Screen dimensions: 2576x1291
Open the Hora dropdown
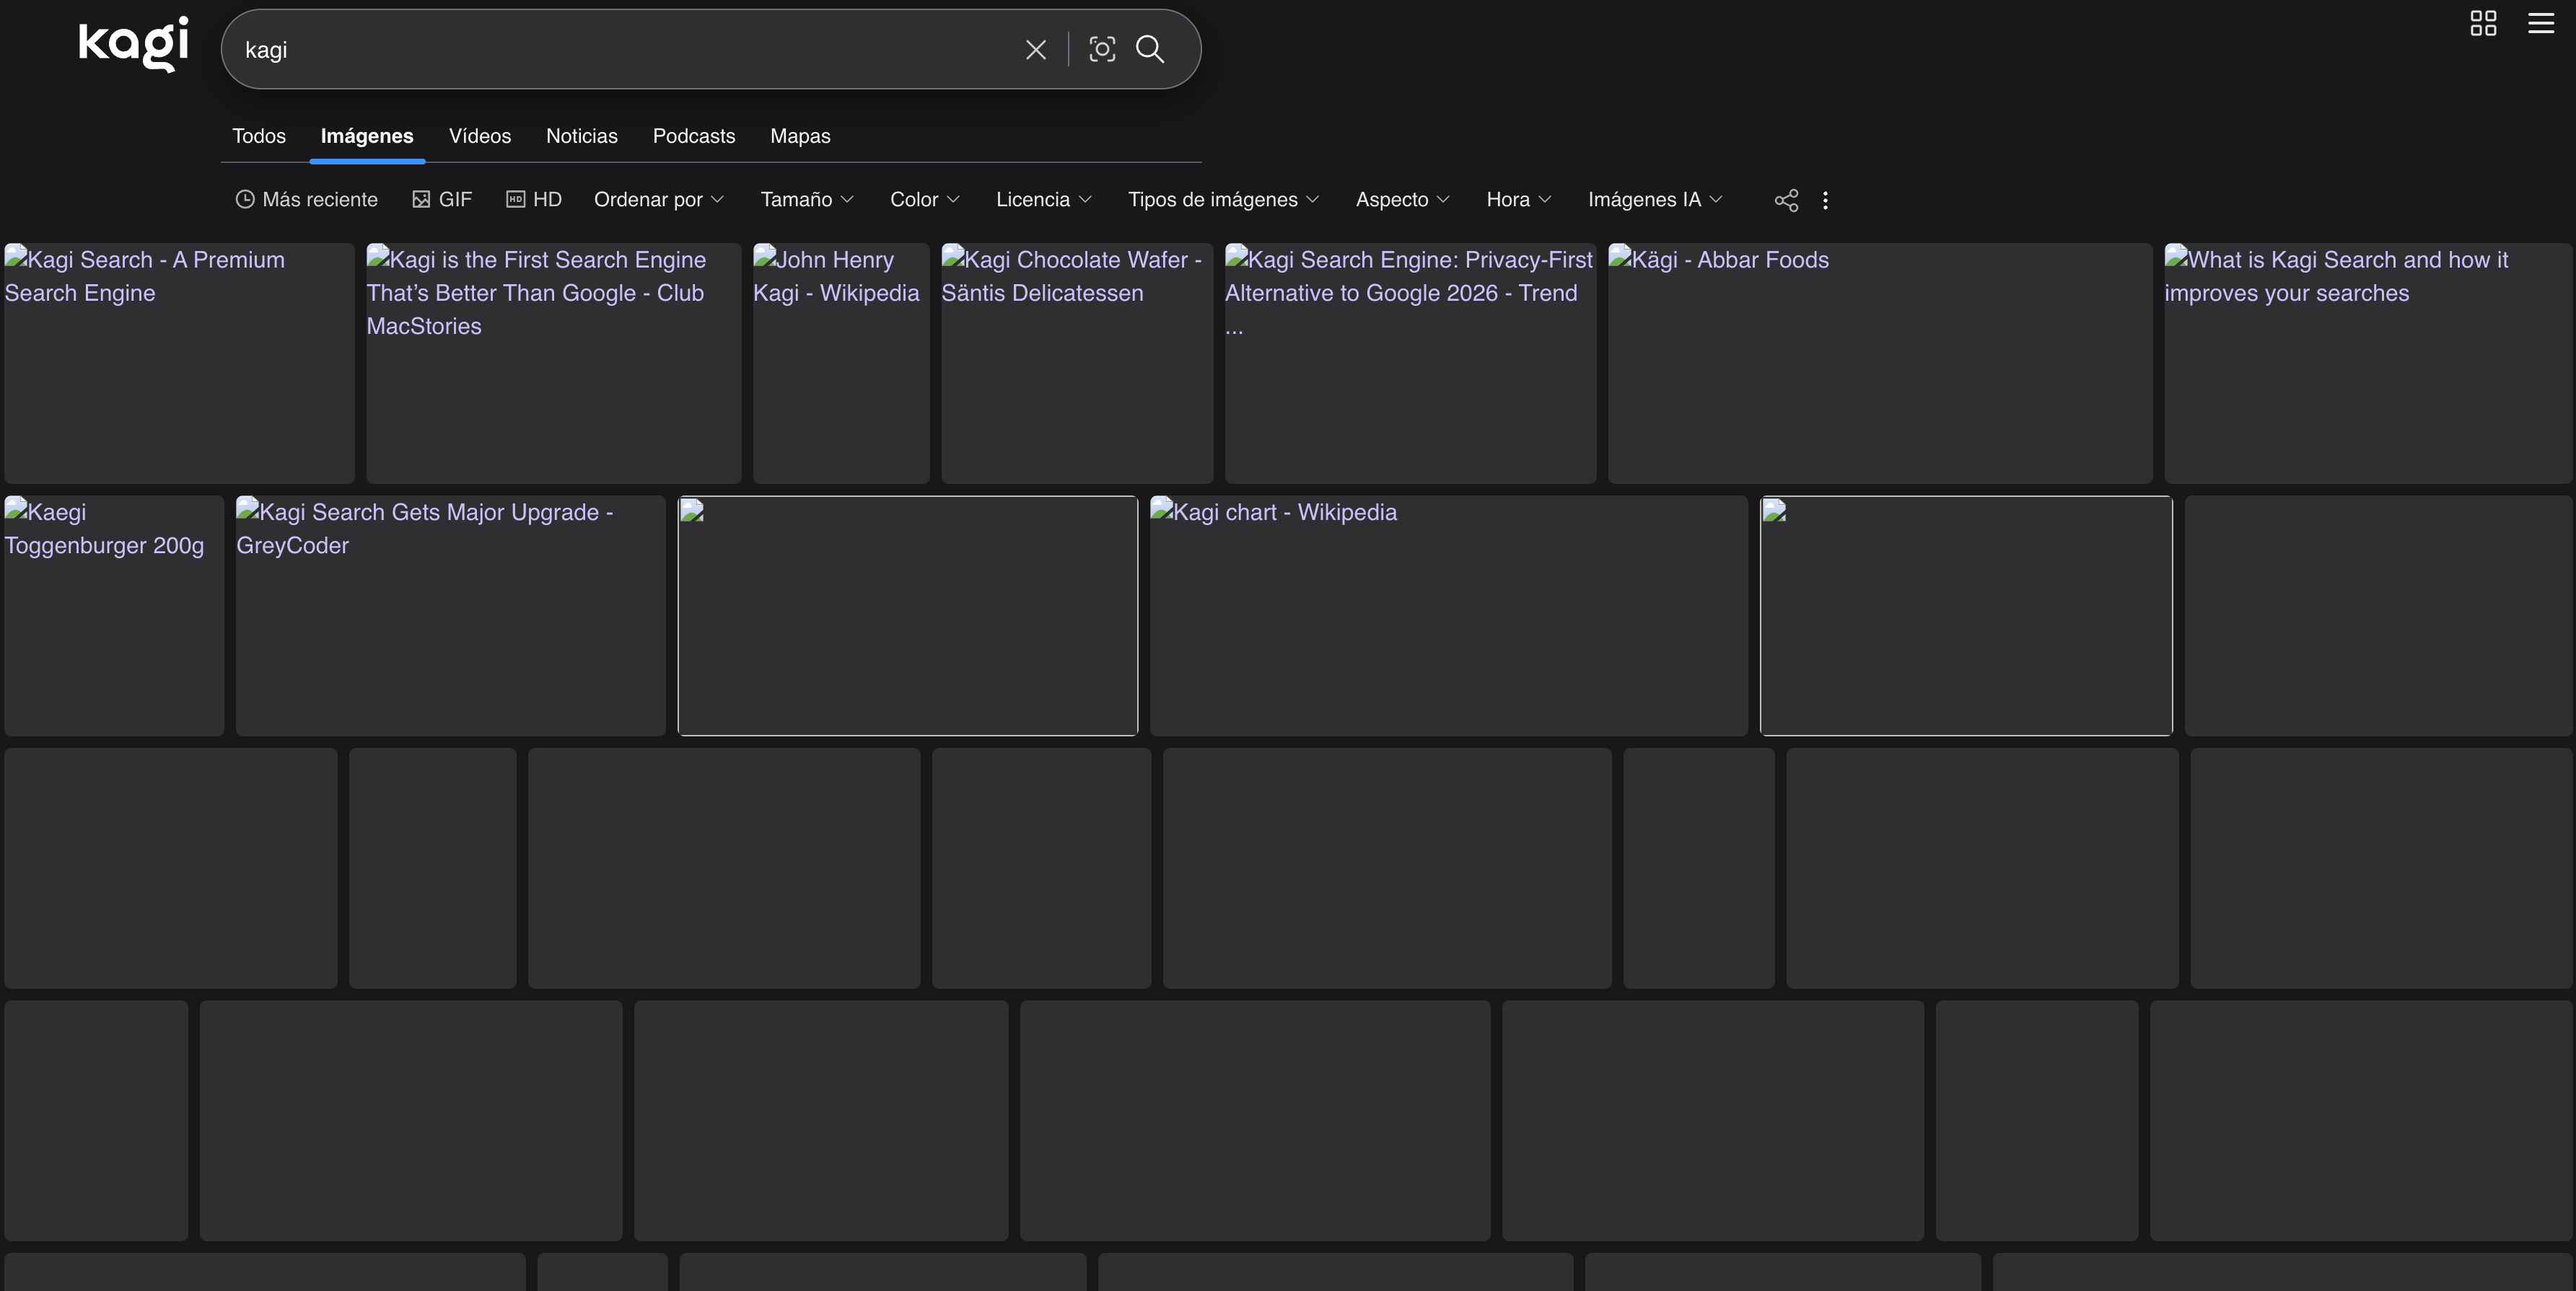click(x=1519, y=200)
